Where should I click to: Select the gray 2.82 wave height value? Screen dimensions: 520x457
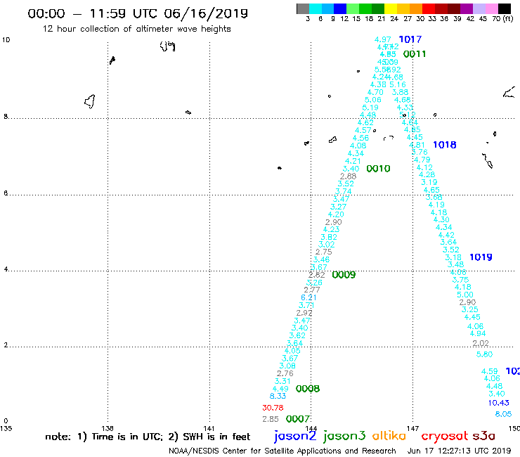click(317, 275)
